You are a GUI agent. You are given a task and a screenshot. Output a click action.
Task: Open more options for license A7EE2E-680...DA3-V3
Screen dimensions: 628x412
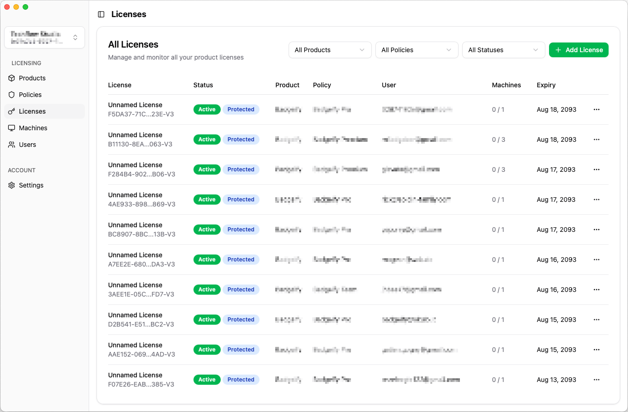coord(597,260)
